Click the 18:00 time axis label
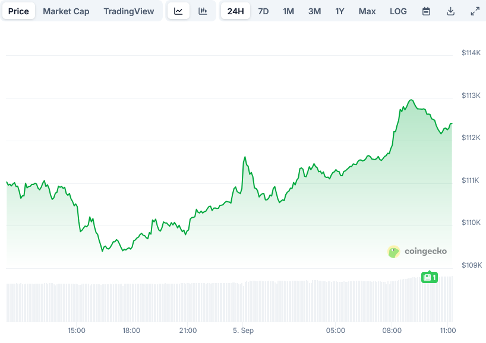 [131, 331]
